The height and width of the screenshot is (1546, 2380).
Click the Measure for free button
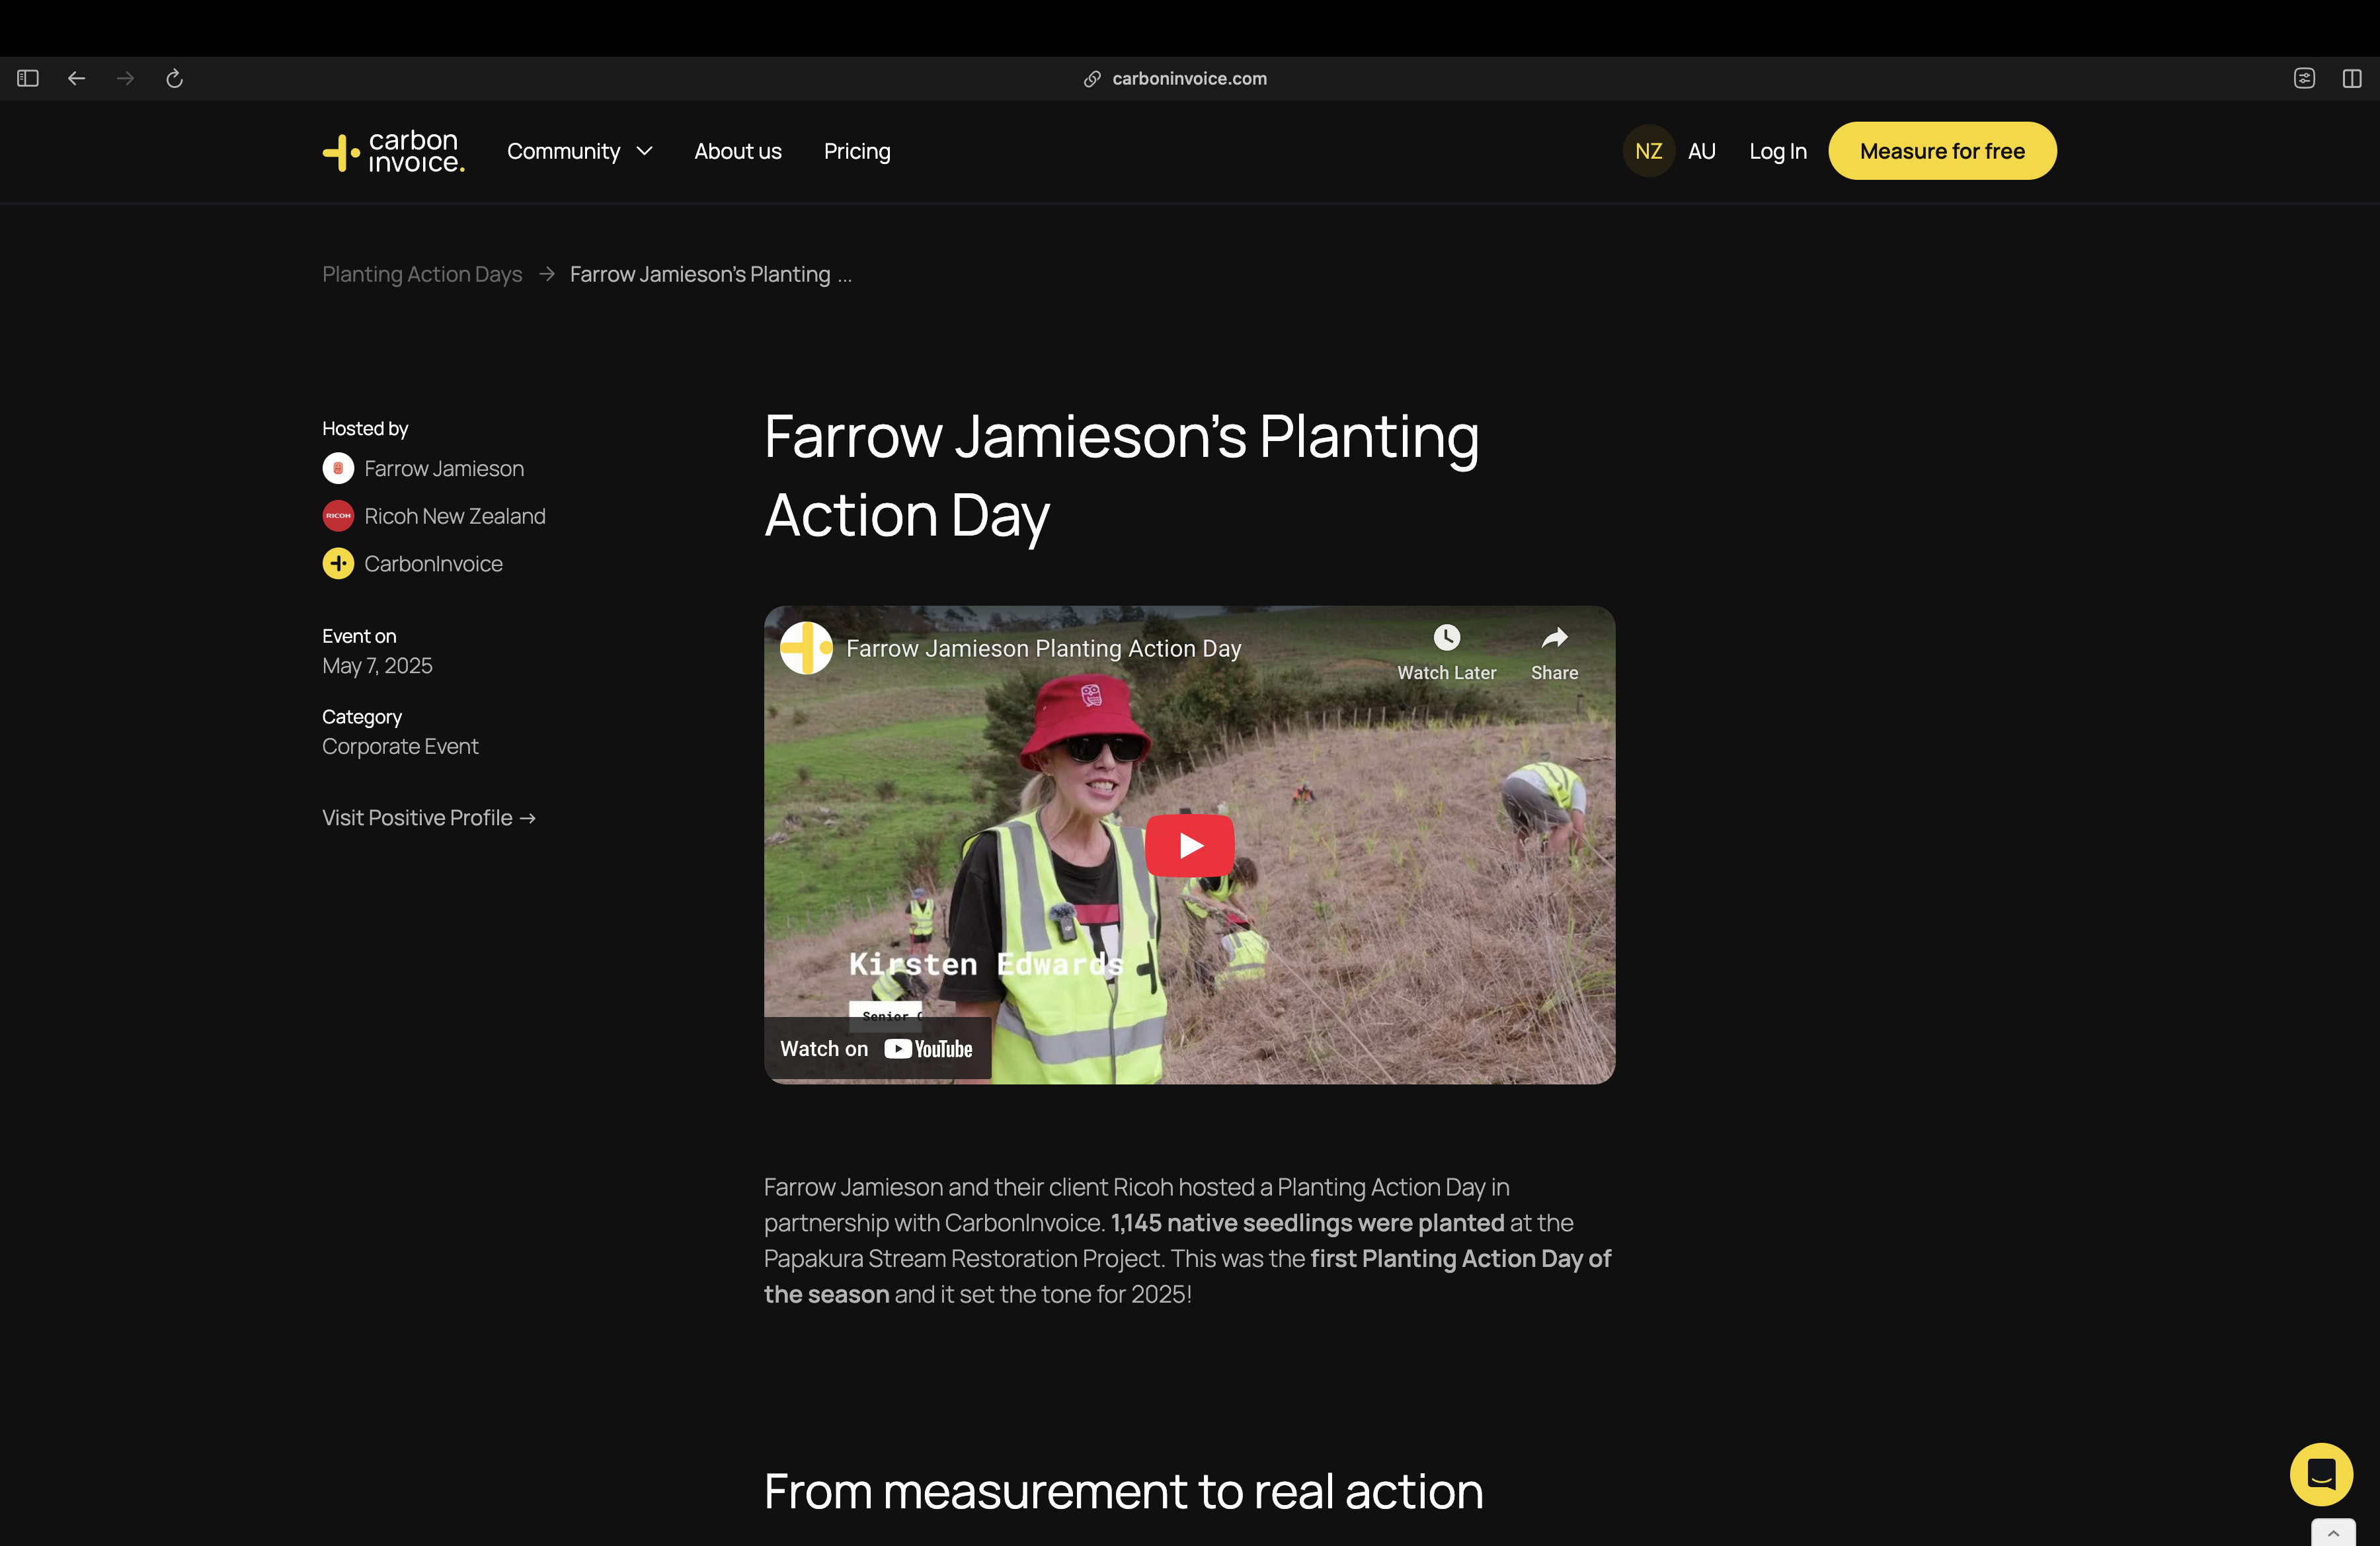point(1942,151)
